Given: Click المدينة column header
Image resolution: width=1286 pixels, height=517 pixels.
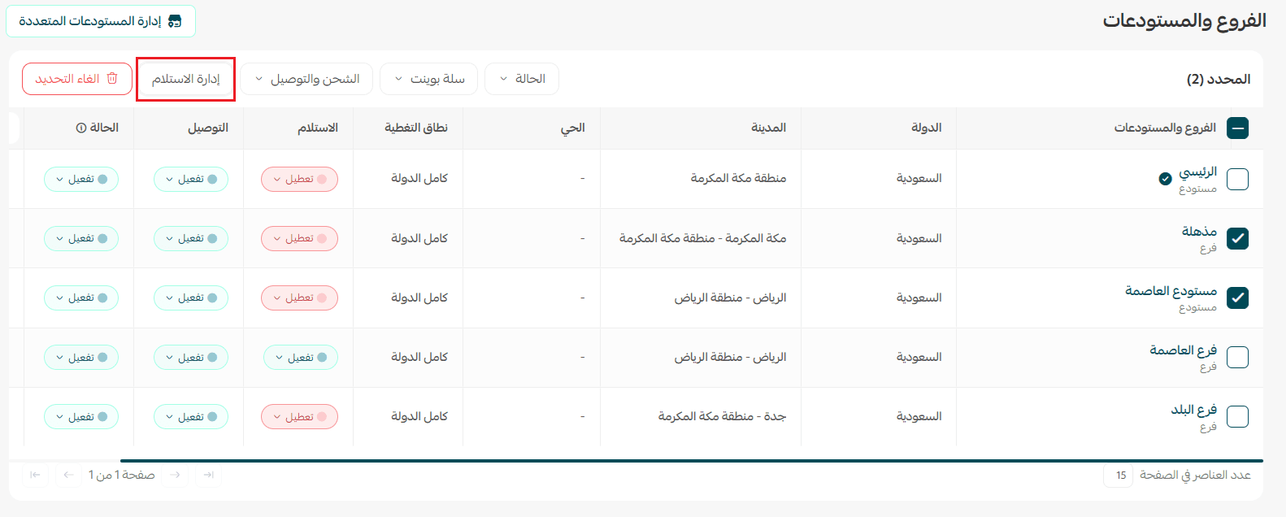Looking at the screenshot, I should point(769,128).
